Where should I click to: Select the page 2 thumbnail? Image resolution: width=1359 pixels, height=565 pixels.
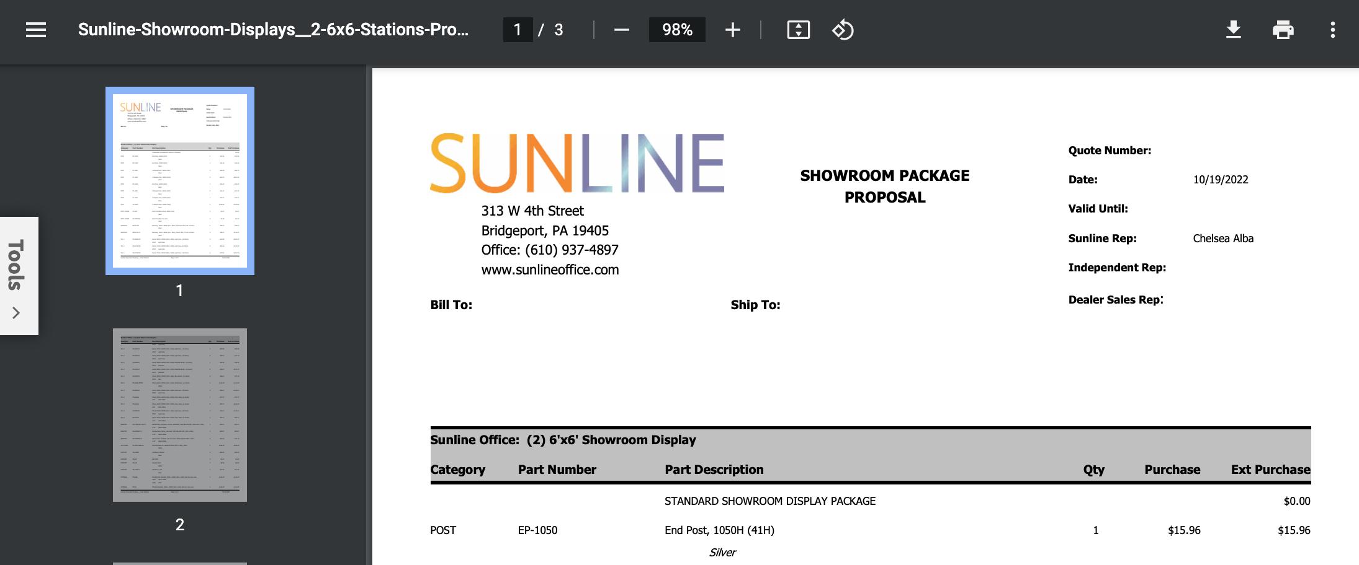(x=180, y=415)
